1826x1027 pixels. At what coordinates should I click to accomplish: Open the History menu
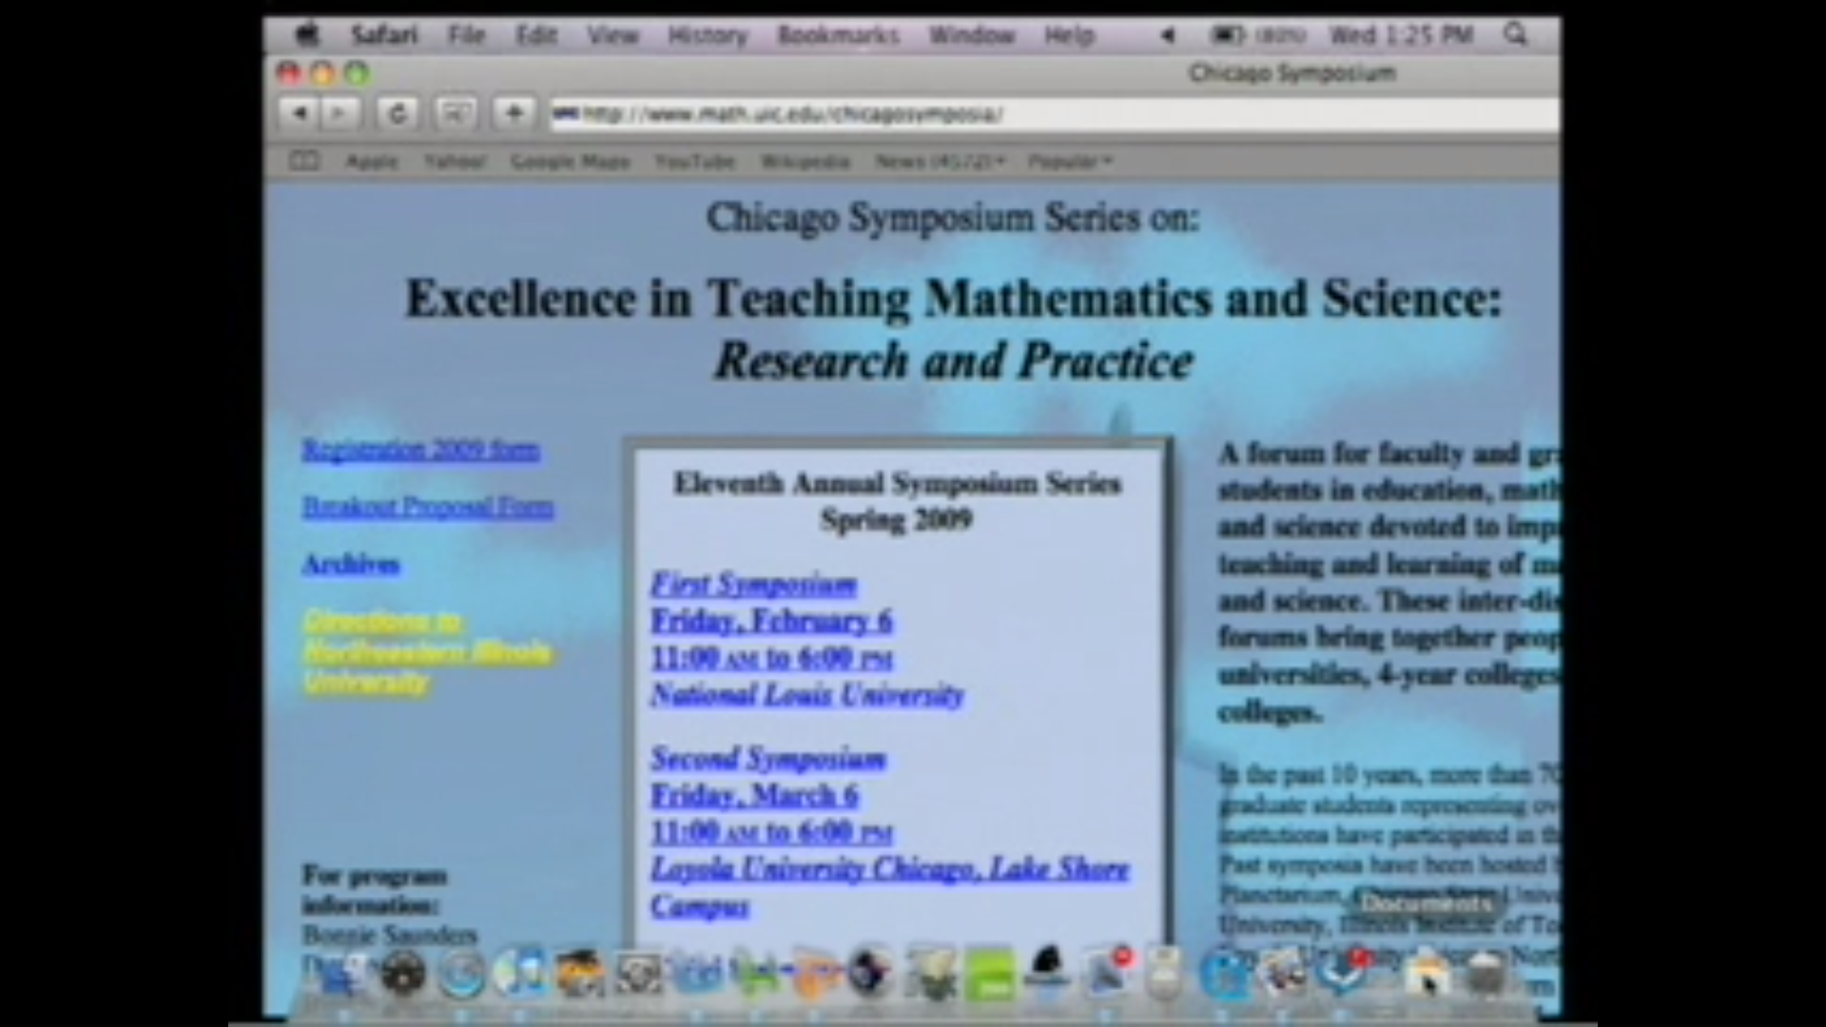tap(707, 35)
